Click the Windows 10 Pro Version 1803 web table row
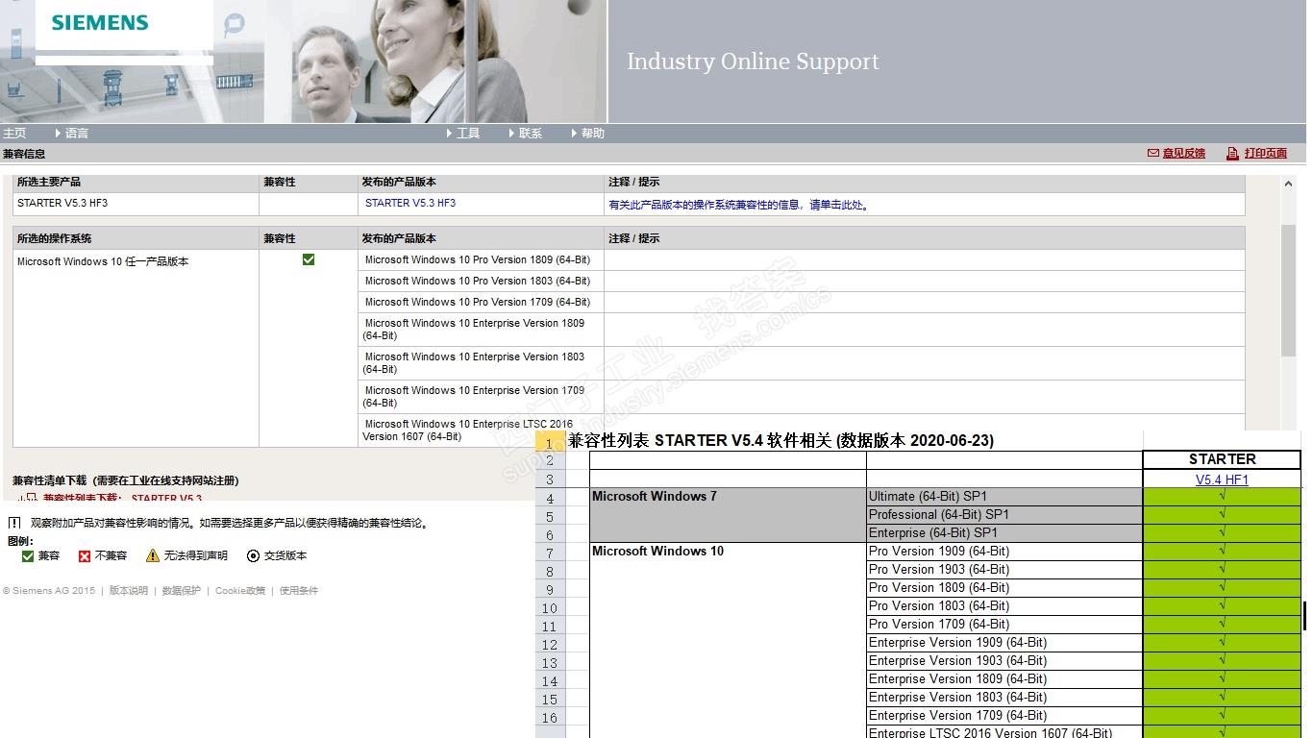 click(x=801, y=282)
